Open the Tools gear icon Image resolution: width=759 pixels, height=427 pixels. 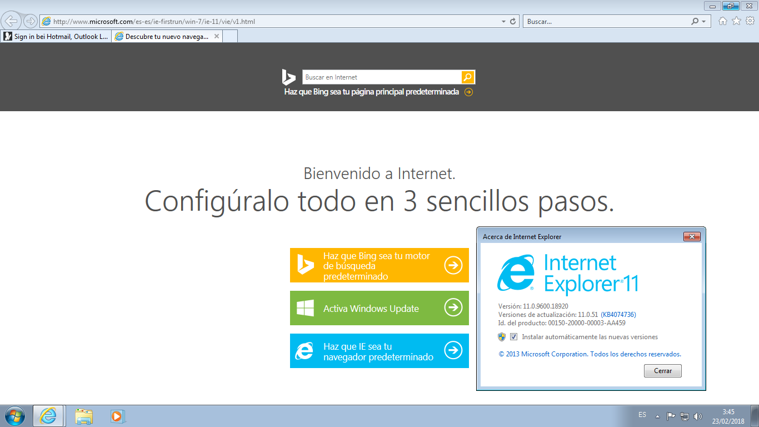click(x=750, y=21)
